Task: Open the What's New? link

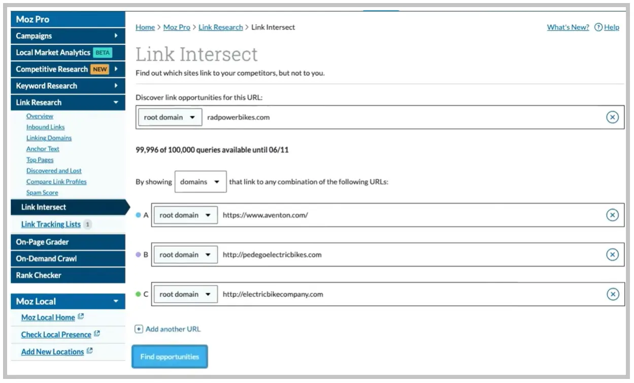Action: pyautogui.click(x=568, y=27)
